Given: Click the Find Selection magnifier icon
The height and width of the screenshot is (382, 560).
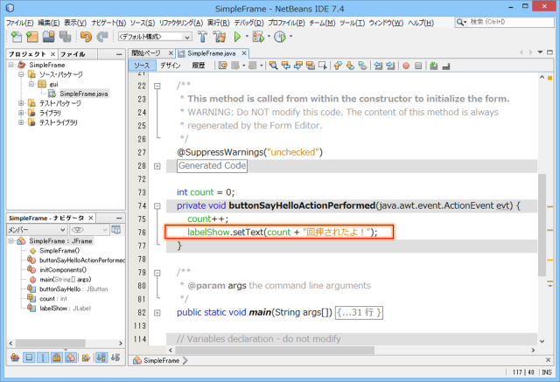Looking at the screenshot, I should (x=274, y=66).
